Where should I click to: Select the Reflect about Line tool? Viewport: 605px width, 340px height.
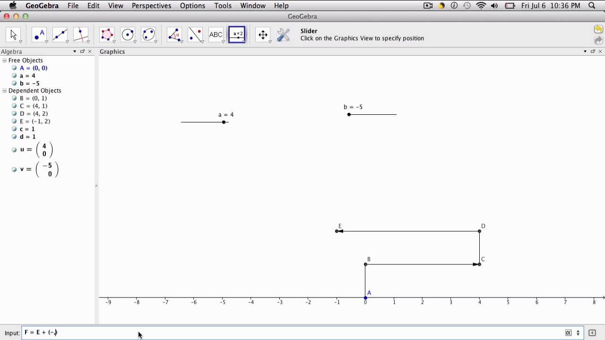pos(195,34)
